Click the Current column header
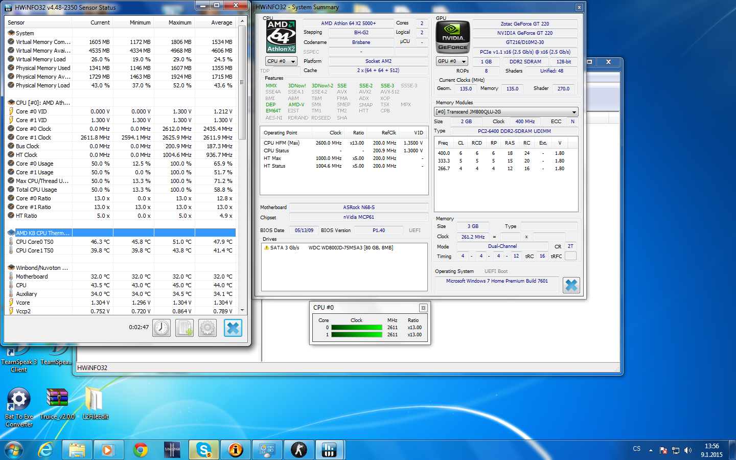Image resolution: width=736 pixels, height=460 pixels. 92,22
